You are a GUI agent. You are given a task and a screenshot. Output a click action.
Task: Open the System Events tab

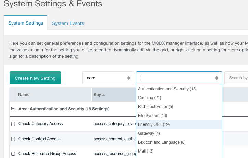68,23
